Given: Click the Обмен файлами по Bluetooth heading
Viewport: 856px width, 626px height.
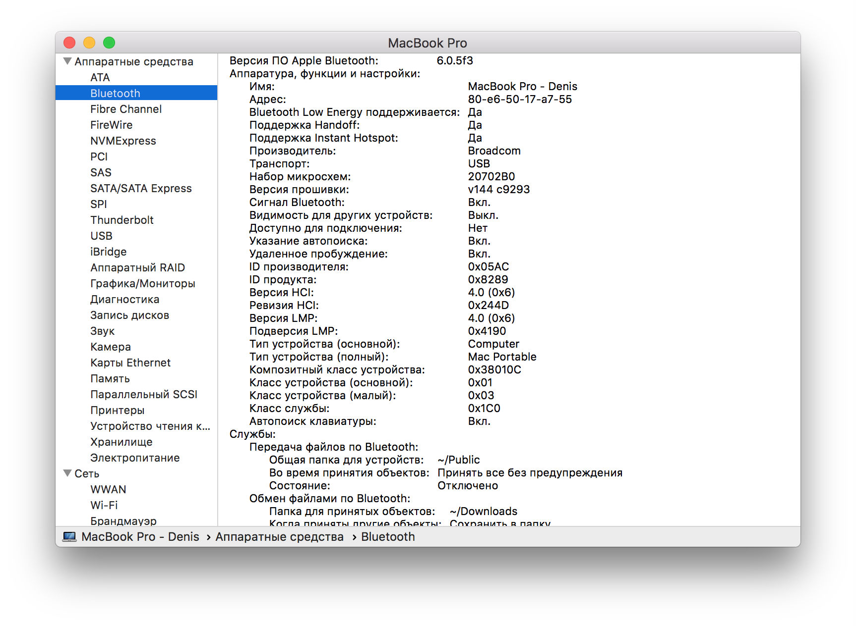Looking at the screenshot, I should click(x=330, y=498).
